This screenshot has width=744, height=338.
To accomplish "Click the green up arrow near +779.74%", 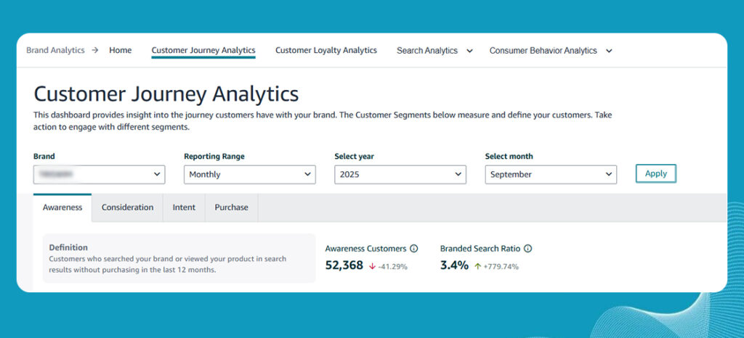I will 477,266.
